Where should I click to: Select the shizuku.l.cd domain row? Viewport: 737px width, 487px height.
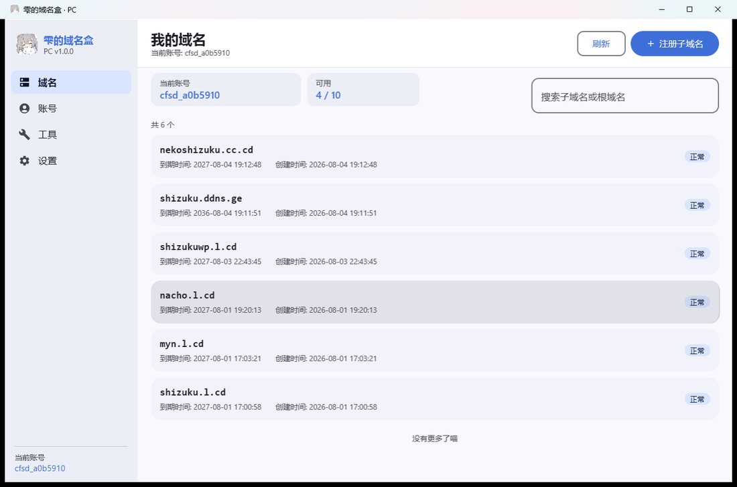tap(435, 399)
